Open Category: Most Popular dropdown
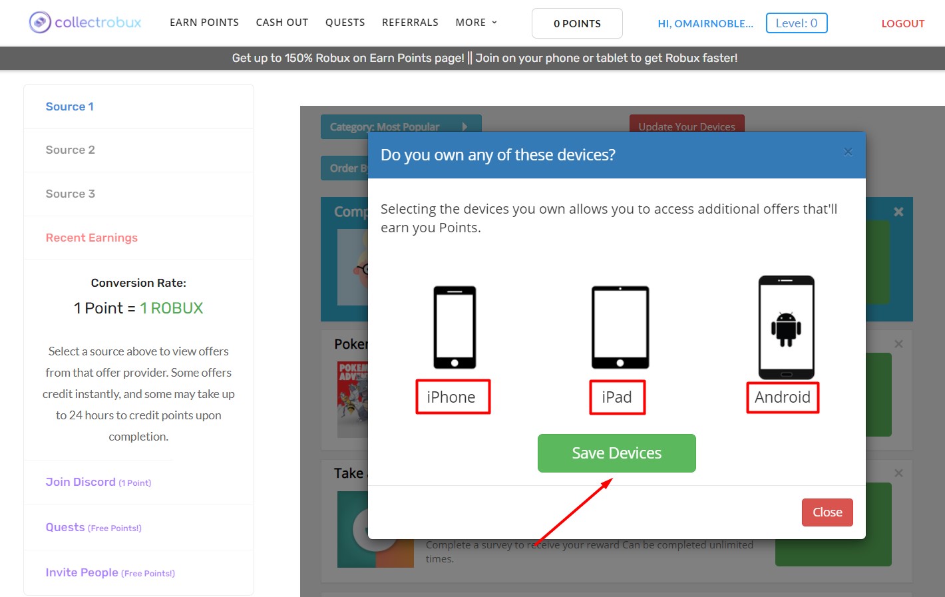 401,126
